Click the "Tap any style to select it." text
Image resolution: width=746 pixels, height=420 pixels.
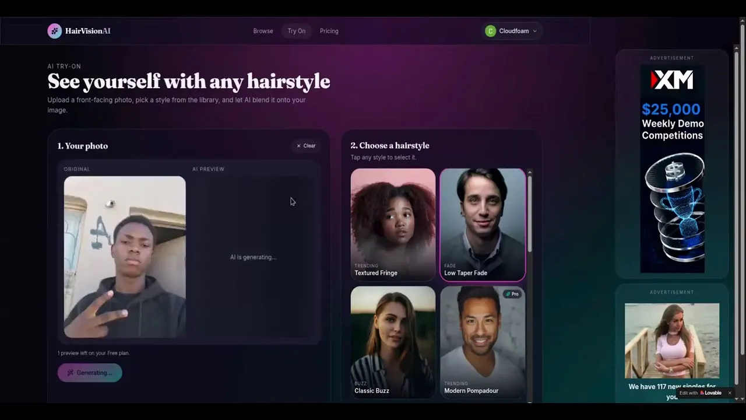(x=383, y=157)
